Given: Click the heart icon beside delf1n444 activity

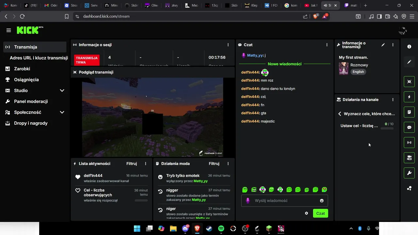Looking at the screenshot, I should coord(78,177).
